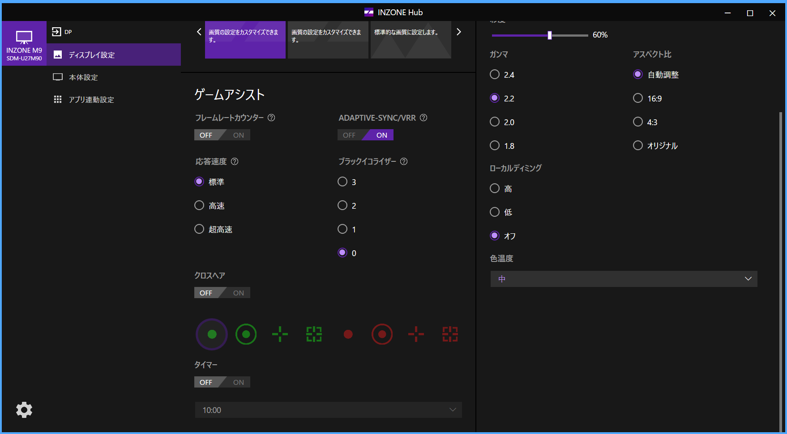Image resolution: width=787 pixels, height=434 pixels.
Task: Select the red circled dot crosshair
Action: pos(382,334)
